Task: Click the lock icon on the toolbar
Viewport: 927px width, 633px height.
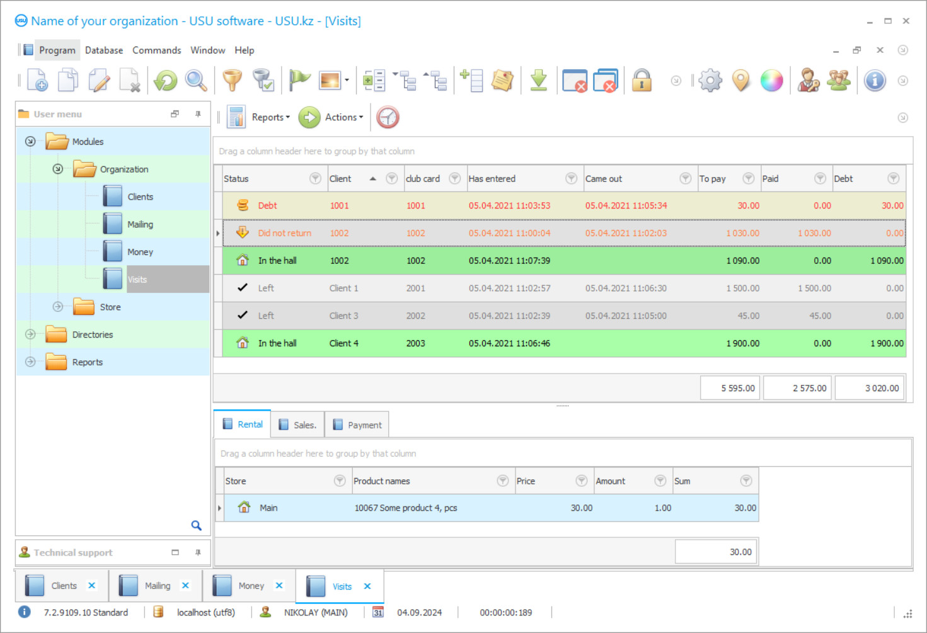Action: click(x=642, y=80)
